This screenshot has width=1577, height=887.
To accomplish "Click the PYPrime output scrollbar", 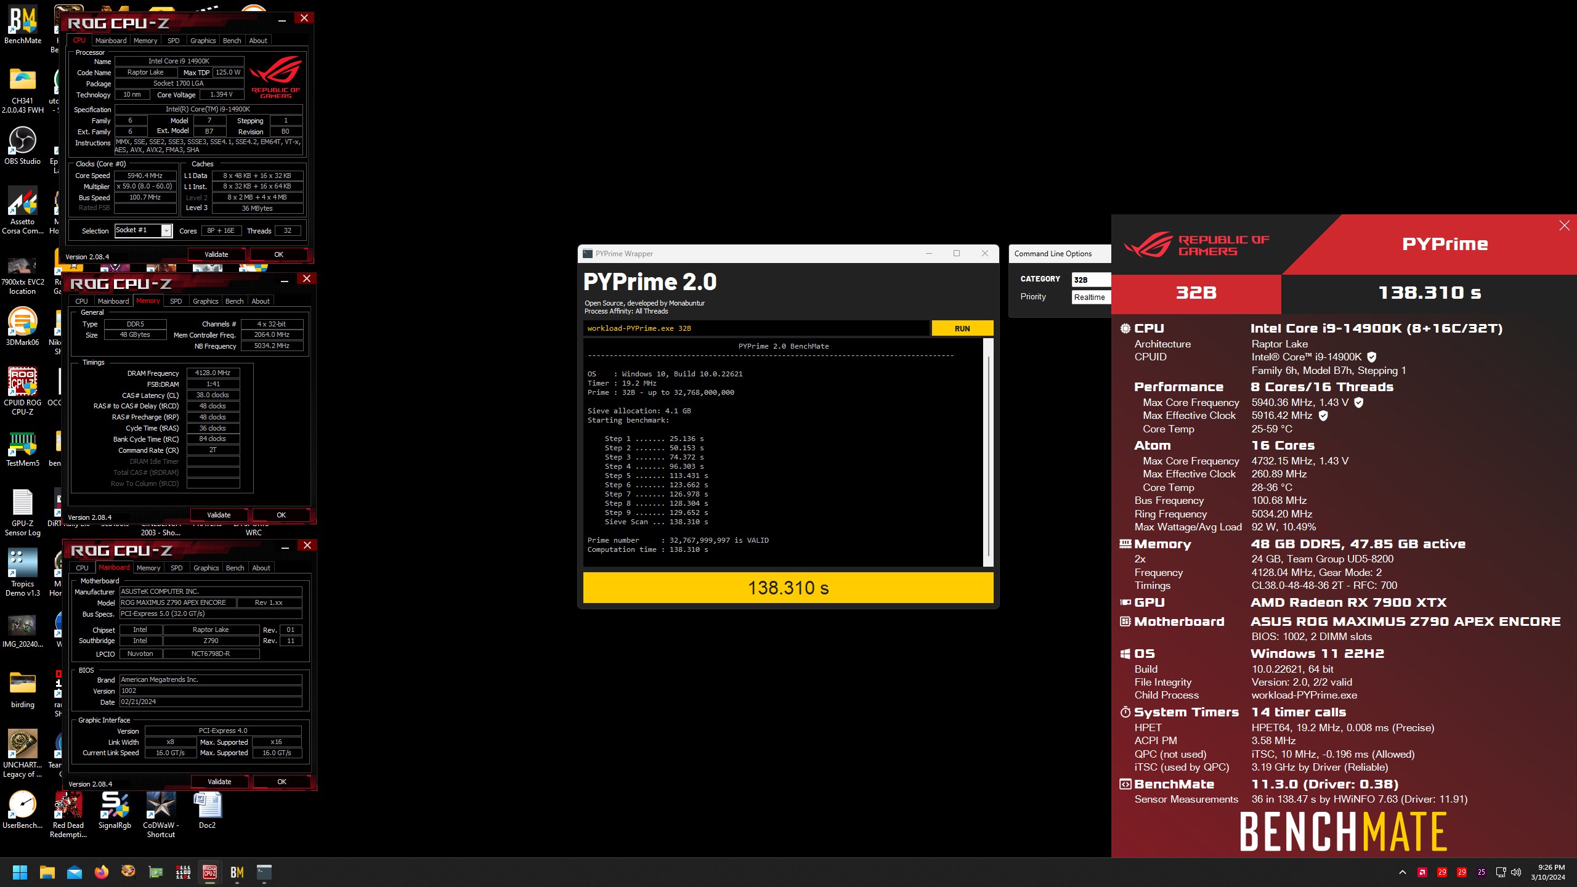I will pyautogui.click(x=989, y=453).
